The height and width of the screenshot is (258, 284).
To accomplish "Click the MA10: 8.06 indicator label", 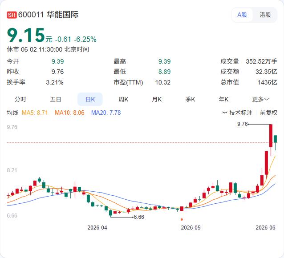I will click(x=69, y=113).
